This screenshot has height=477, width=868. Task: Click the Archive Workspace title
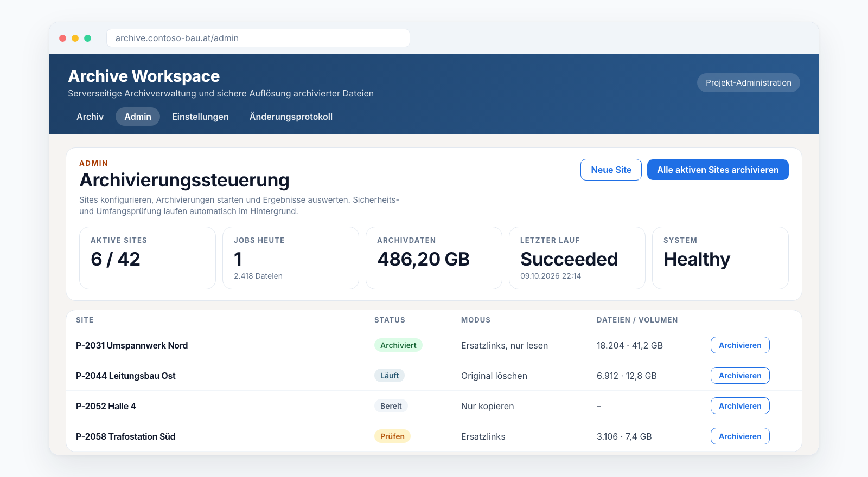[x=144, y=76]
